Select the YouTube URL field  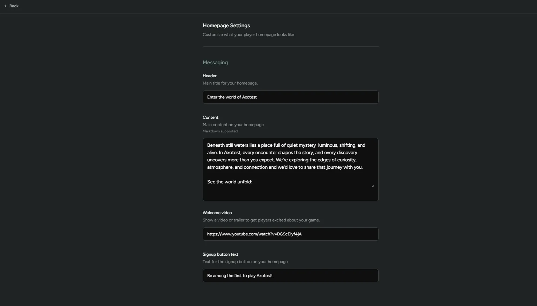[290, 234]
